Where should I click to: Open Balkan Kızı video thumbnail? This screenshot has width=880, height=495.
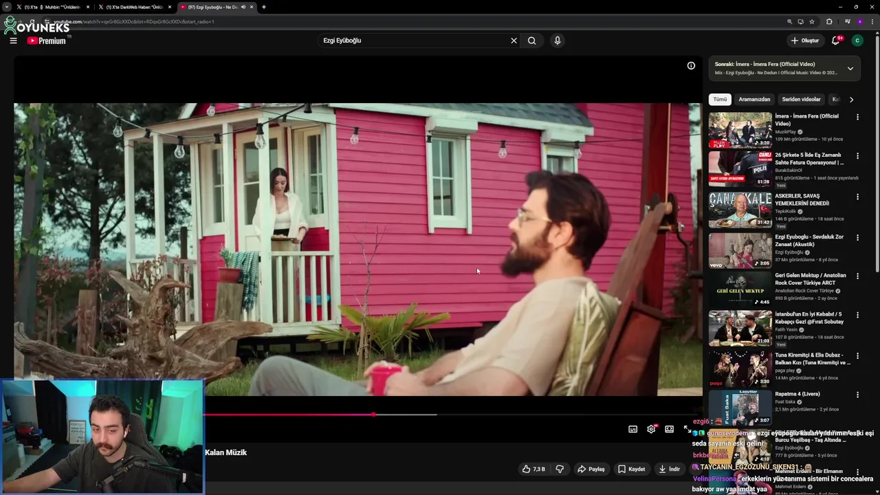[740, 368]
